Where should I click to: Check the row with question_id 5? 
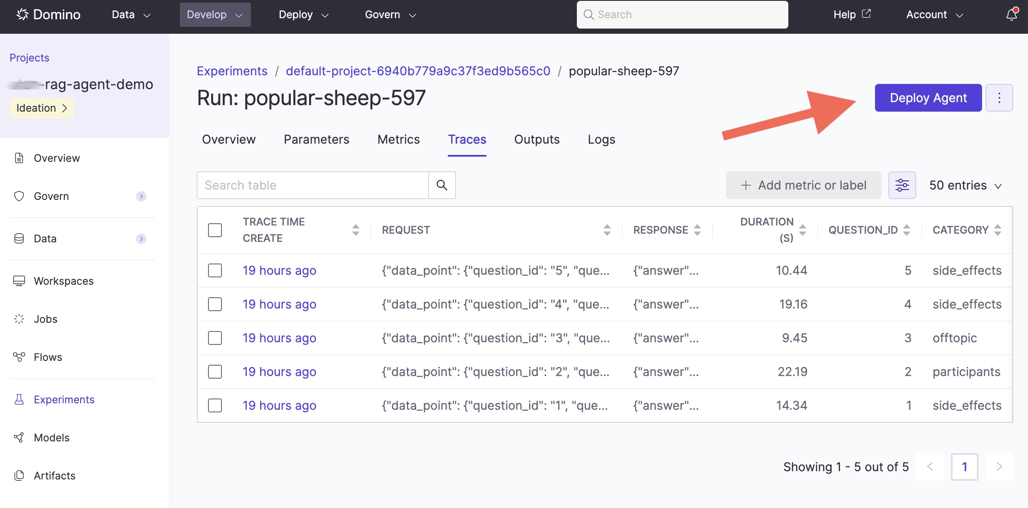click(215, 270)
